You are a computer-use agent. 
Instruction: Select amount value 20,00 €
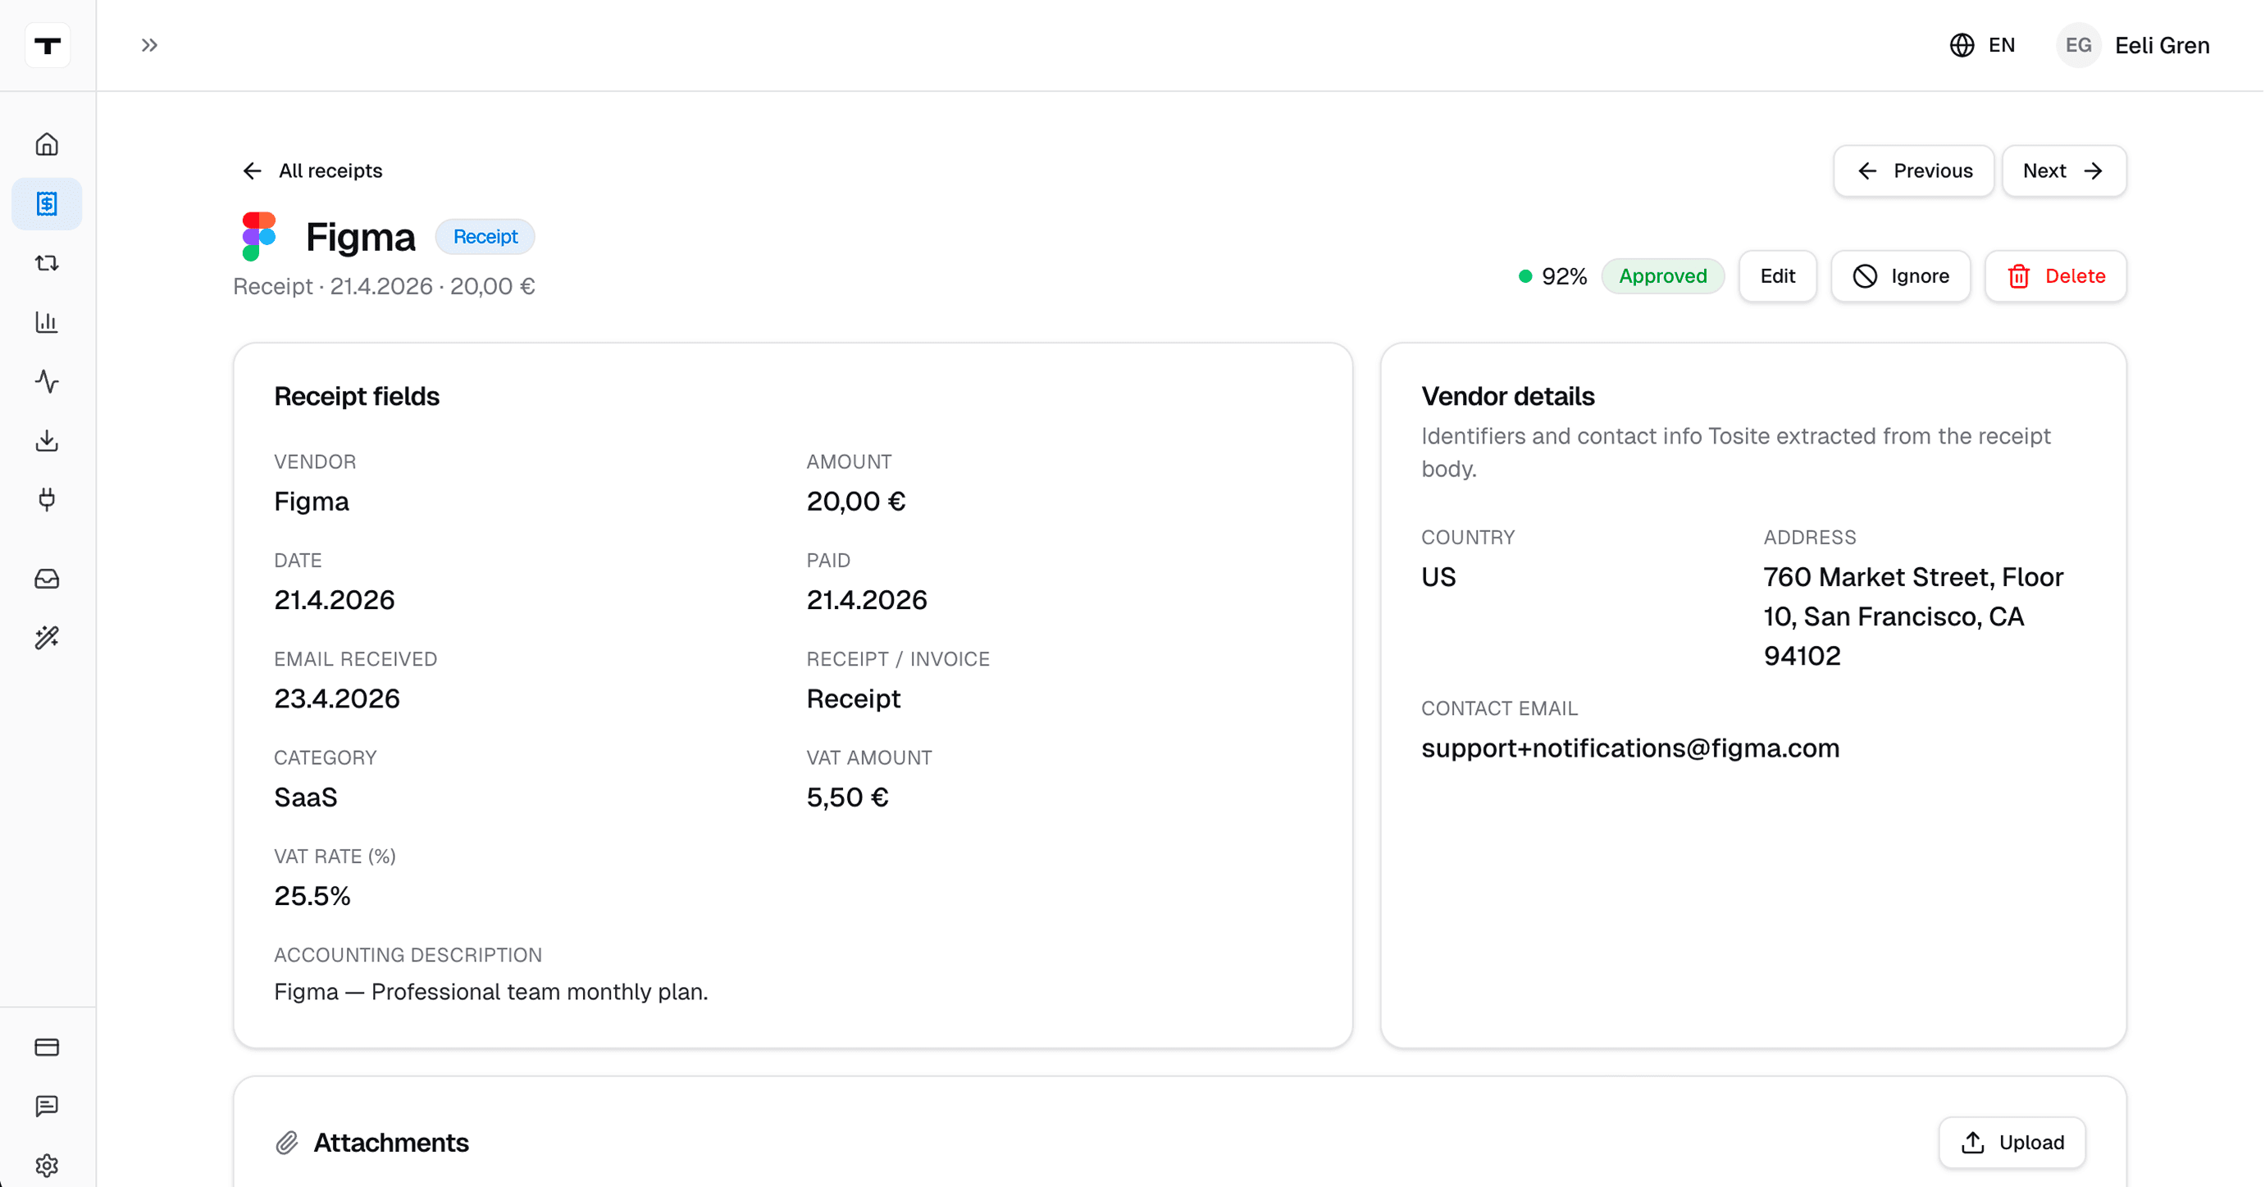click(855, 501)
